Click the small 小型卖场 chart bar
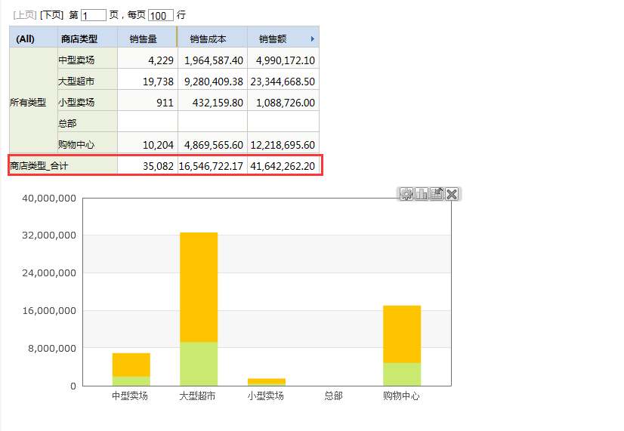Image resolution: width=624 pixels, height=431 pixels. tap(266, 382)
